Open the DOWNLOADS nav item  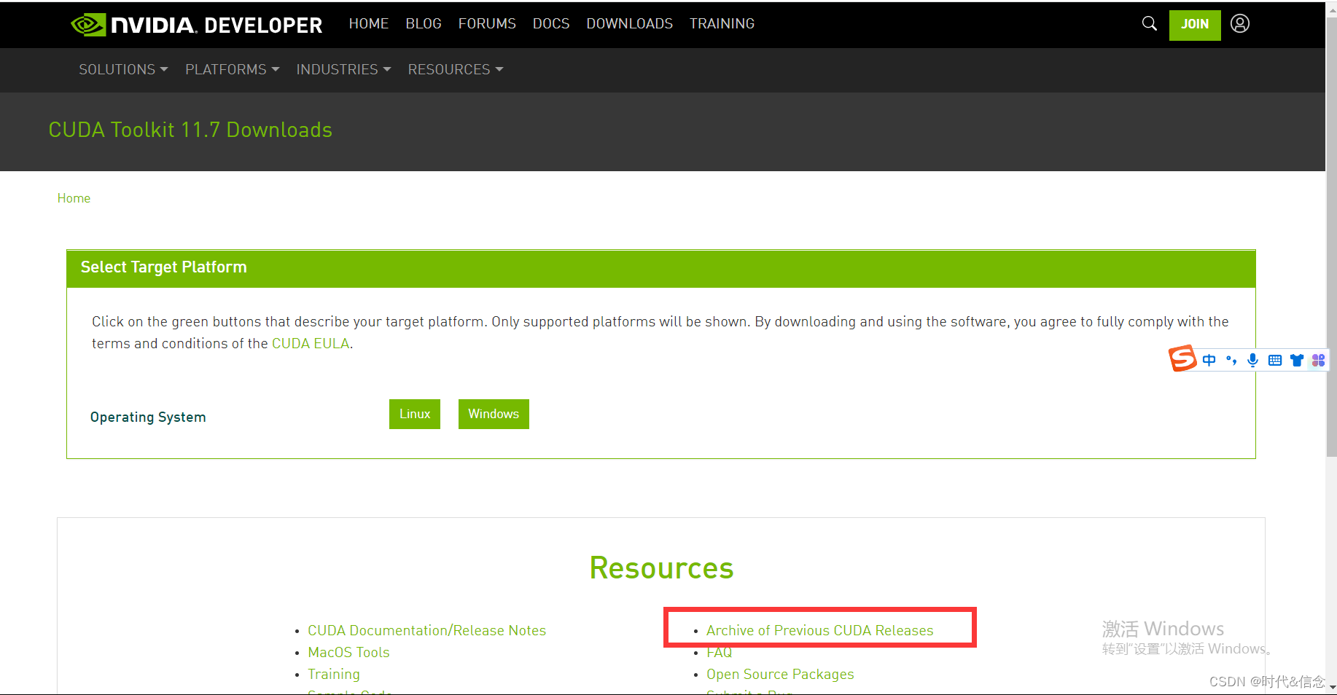(x=630, y=23)
